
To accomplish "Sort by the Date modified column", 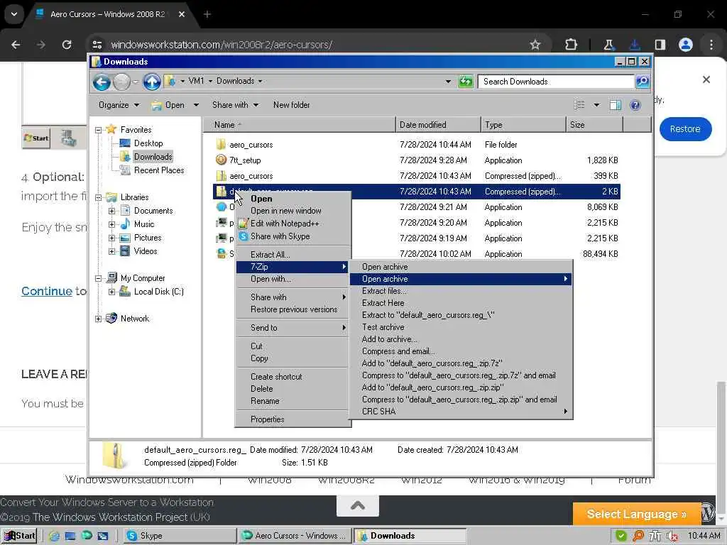I will (x=438, y=125).
